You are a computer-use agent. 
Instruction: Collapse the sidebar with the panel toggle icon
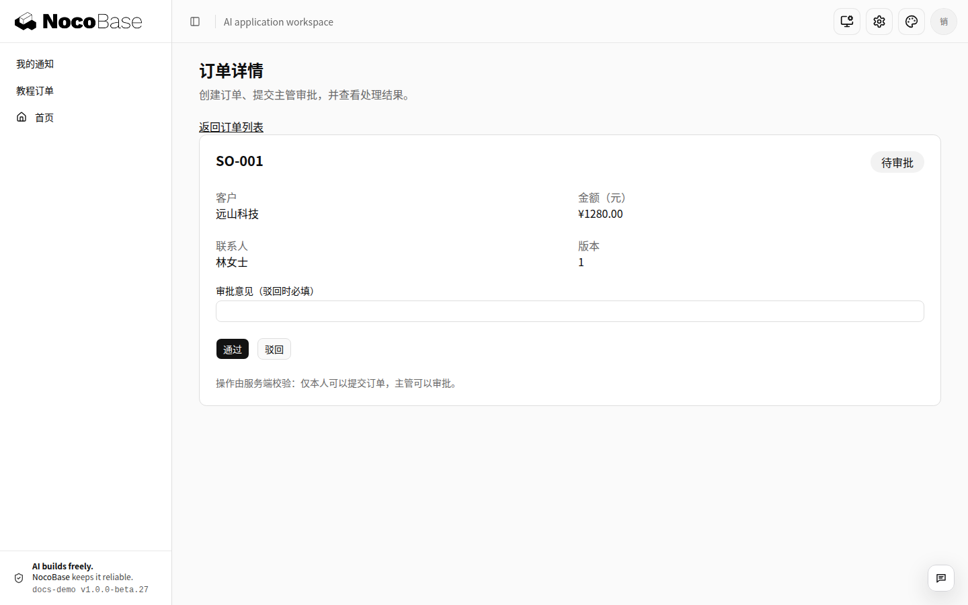(x=195, y=22)
